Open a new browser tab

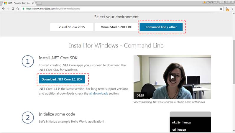39,3
